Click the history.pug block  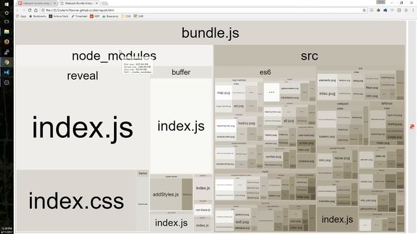tap(246, 123)
